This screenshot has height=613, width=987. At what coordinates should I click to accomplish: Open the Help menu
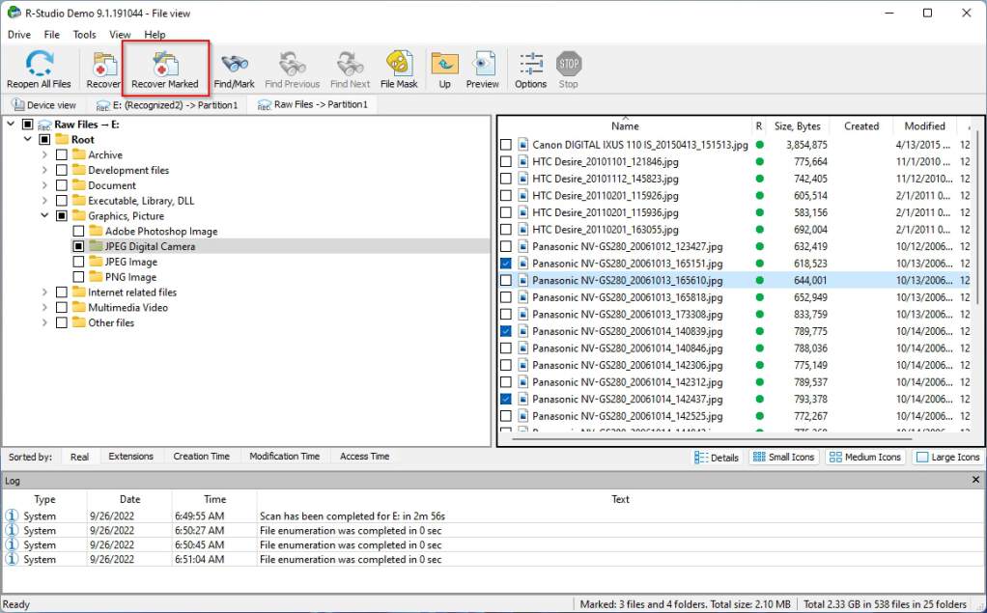(x=155, y=35)
